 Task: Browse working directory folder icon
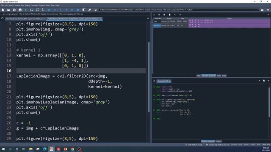coord(262,10)
